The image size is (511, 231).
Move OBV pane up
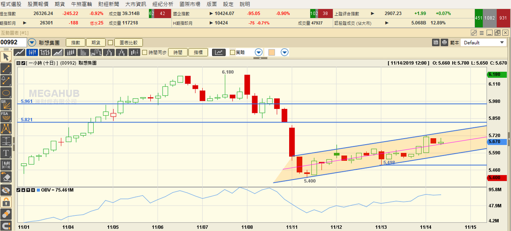pyautogui.click(x=23, y=190)
